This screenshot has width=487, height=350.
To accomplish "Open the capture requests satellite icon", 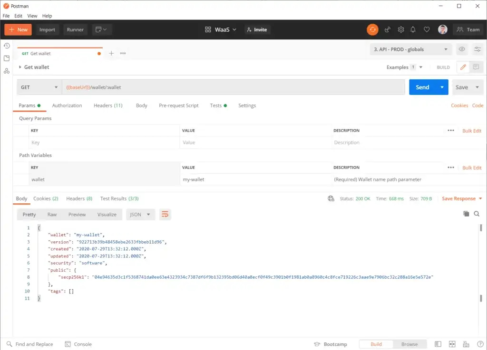I will (387, 29).
